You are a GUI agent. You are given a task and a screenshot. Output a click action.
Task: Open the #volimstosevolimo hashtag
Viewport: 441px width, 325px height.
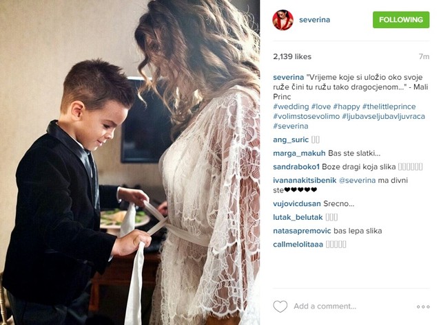(x=306, y=116)
